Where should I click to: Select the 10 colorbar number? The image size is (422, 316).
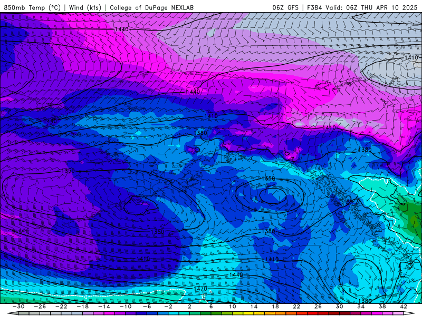coord(233,307)
